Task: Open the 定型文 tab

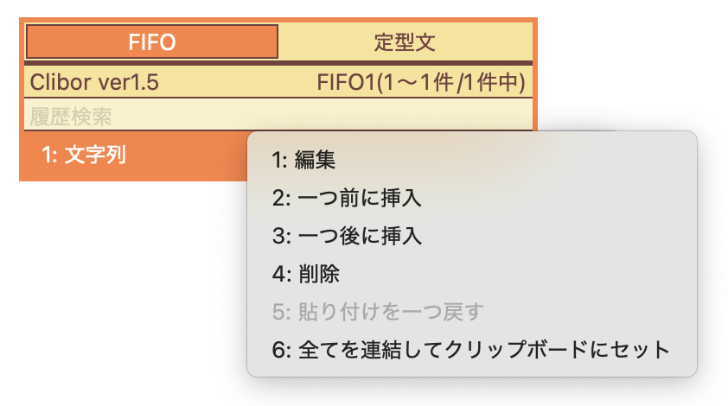Action: tap(406, 41)
